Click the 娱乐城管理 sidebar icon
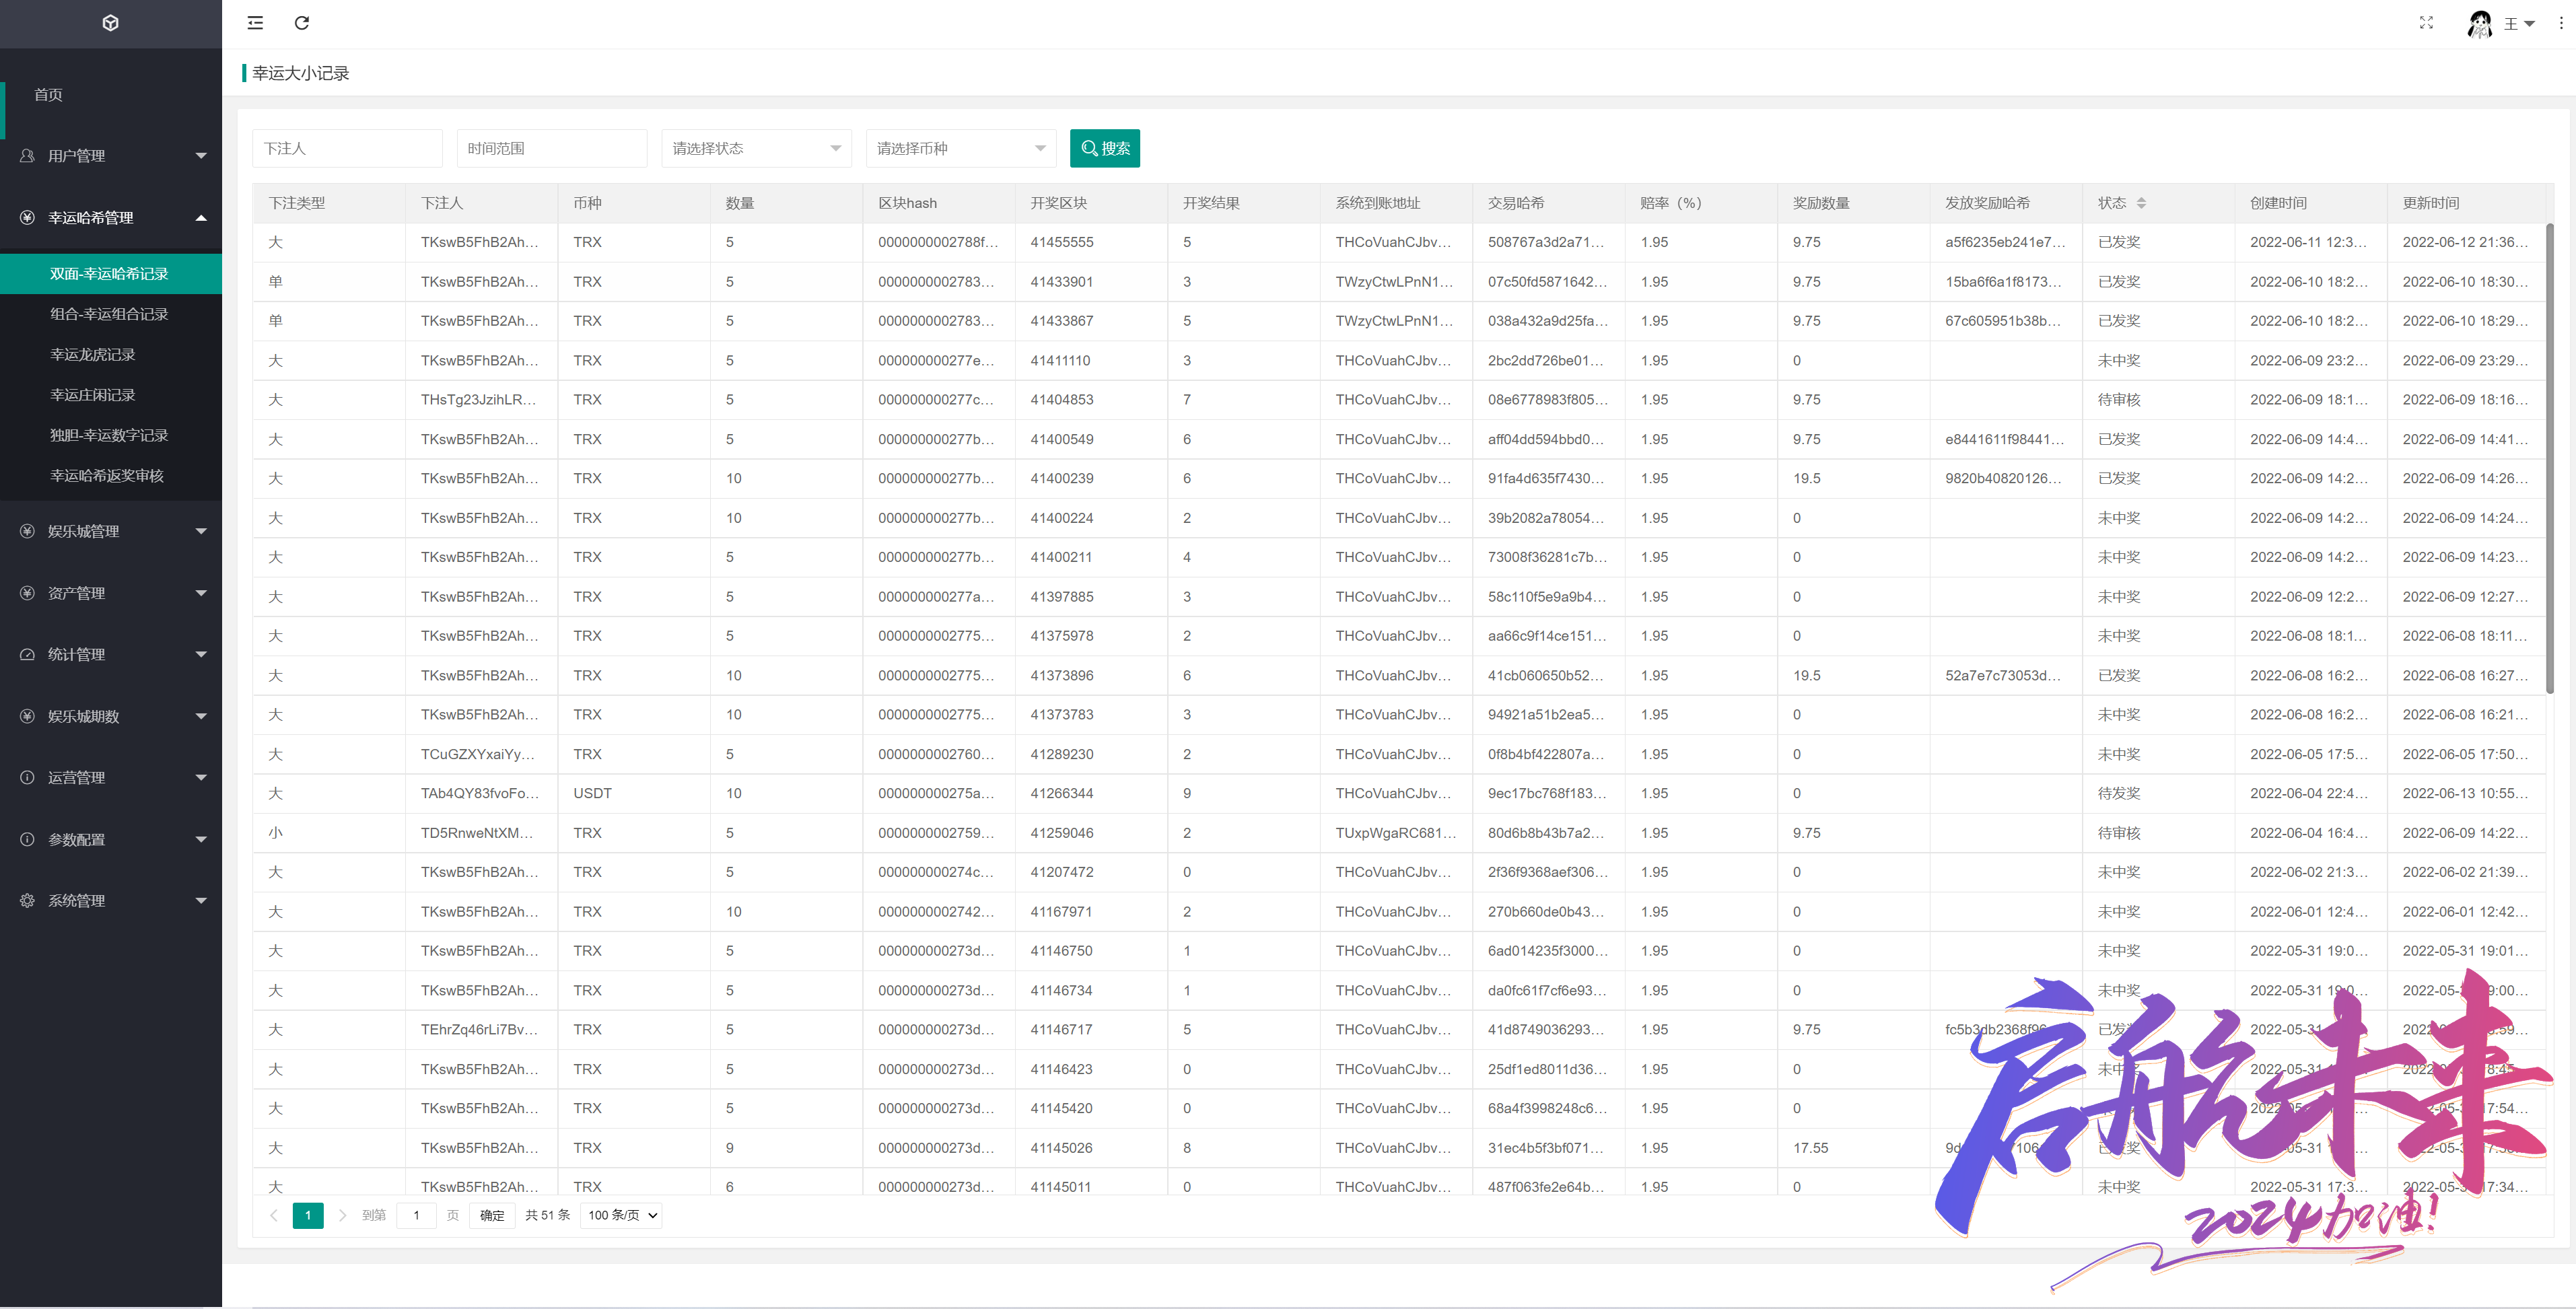Viewport: 2576px width, 1309px height. (x=27, y=531)
